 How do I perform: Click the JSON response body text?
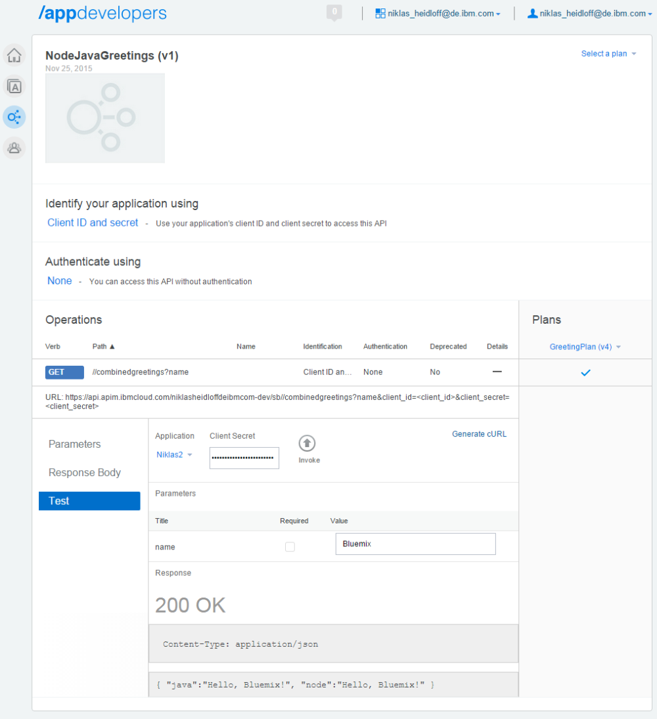tap(295, 685)
